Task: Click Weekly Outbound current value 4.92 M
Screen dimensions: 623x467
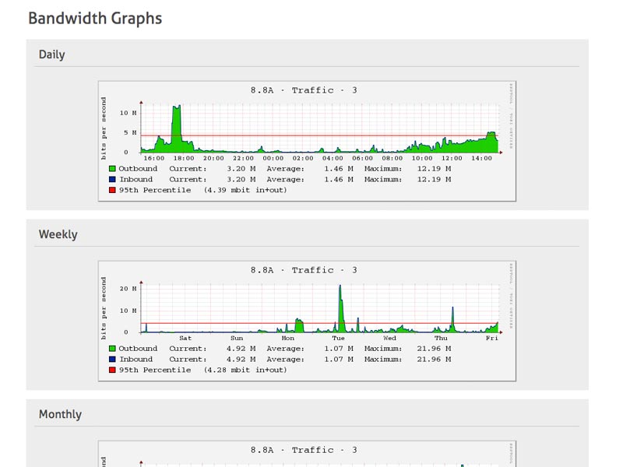Action: pos(241,349)
